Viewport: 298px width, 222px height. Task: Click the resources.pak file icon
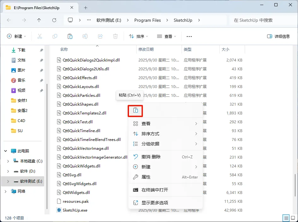click(x=59, y=201)
